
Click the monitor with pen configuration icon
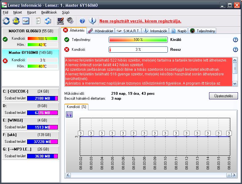pyautogui.click(x=60, y=21)
